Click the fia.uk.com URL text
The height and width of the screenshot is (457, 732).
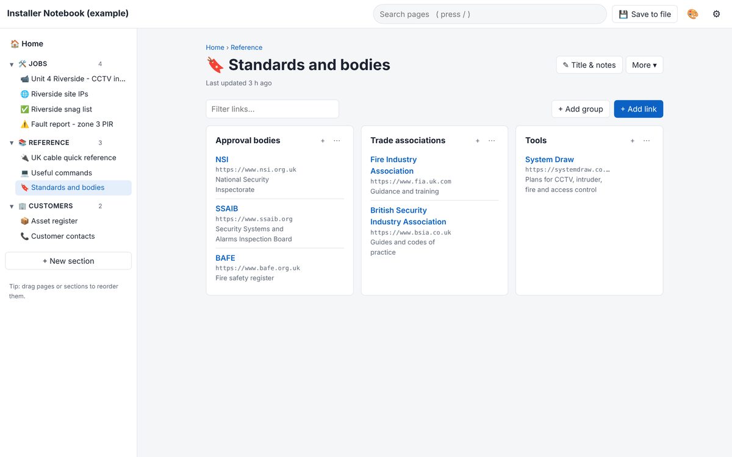tap(411, 182)
